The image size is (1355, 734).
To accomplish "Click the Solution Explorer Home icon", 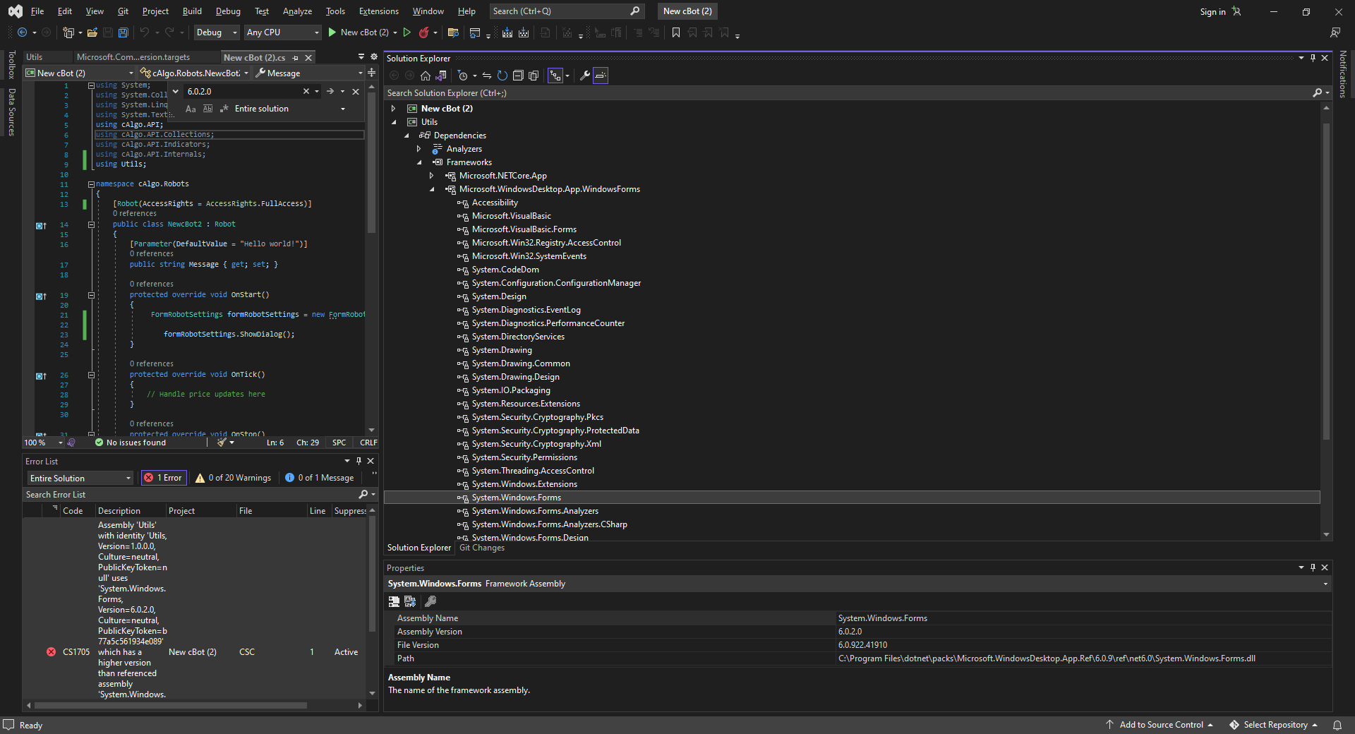I will coord(425,76).
